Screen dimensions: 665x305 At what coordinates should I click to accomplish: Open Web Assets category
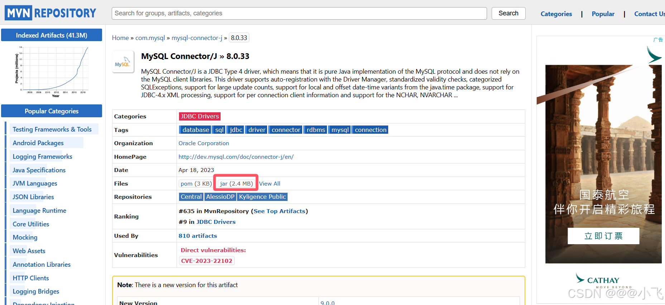[x=29, y=251]
